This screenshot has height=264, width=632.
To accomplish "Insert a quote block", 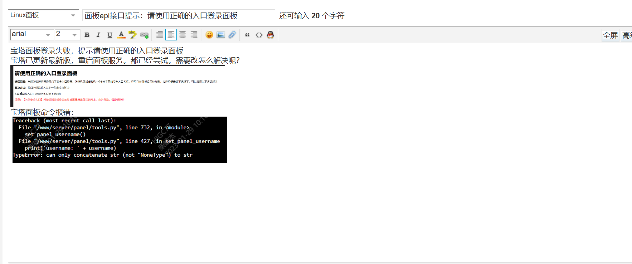I will point(247,35).
